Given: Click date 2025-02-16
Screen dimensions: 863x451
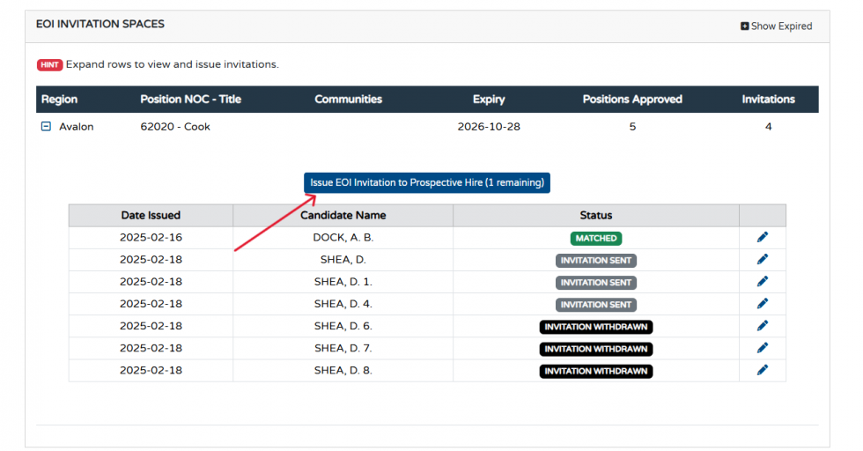Looking at the screenshot, I should coord(151,237).
